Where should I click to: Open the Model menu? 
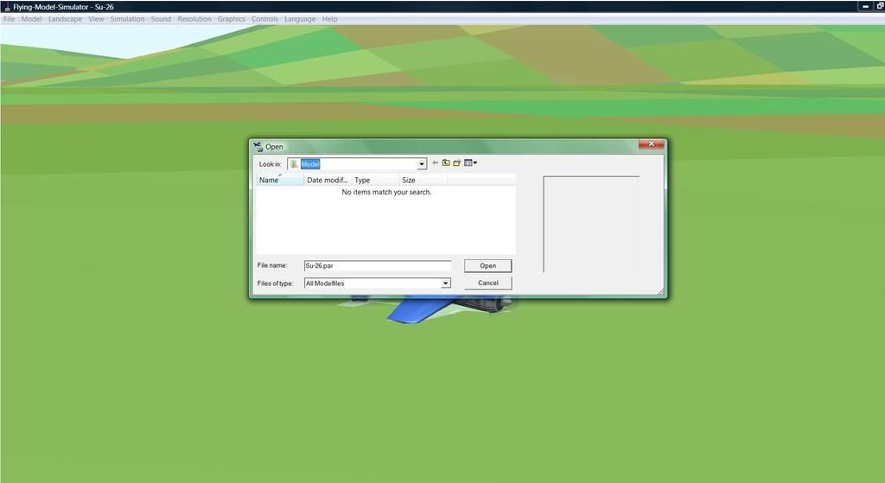point(32,19)
